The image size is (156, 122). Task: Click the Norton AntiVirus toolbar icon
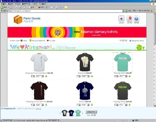[x=152, y=11]
